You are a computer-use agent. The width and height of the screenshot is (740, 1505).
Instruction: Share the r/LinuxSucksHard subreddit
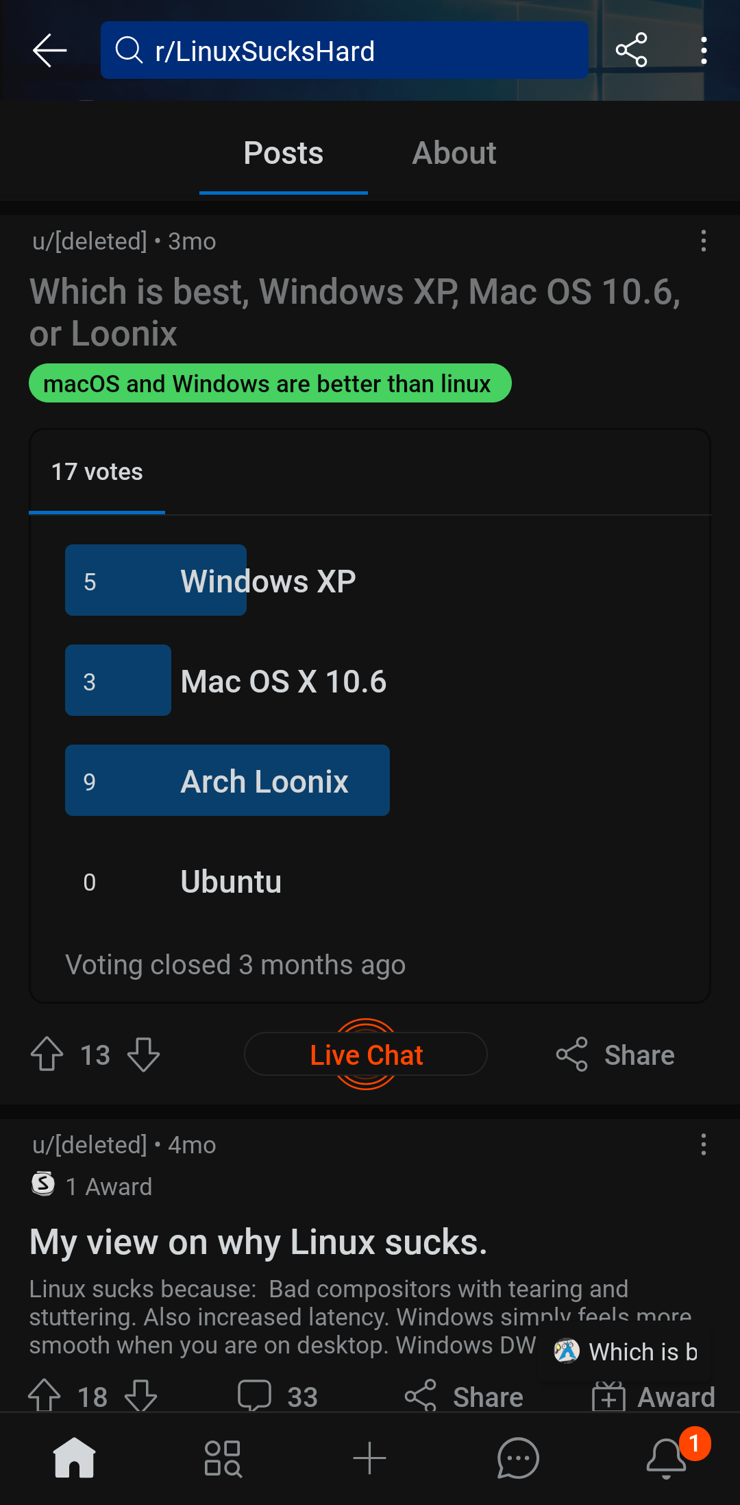tap(631, 50)
